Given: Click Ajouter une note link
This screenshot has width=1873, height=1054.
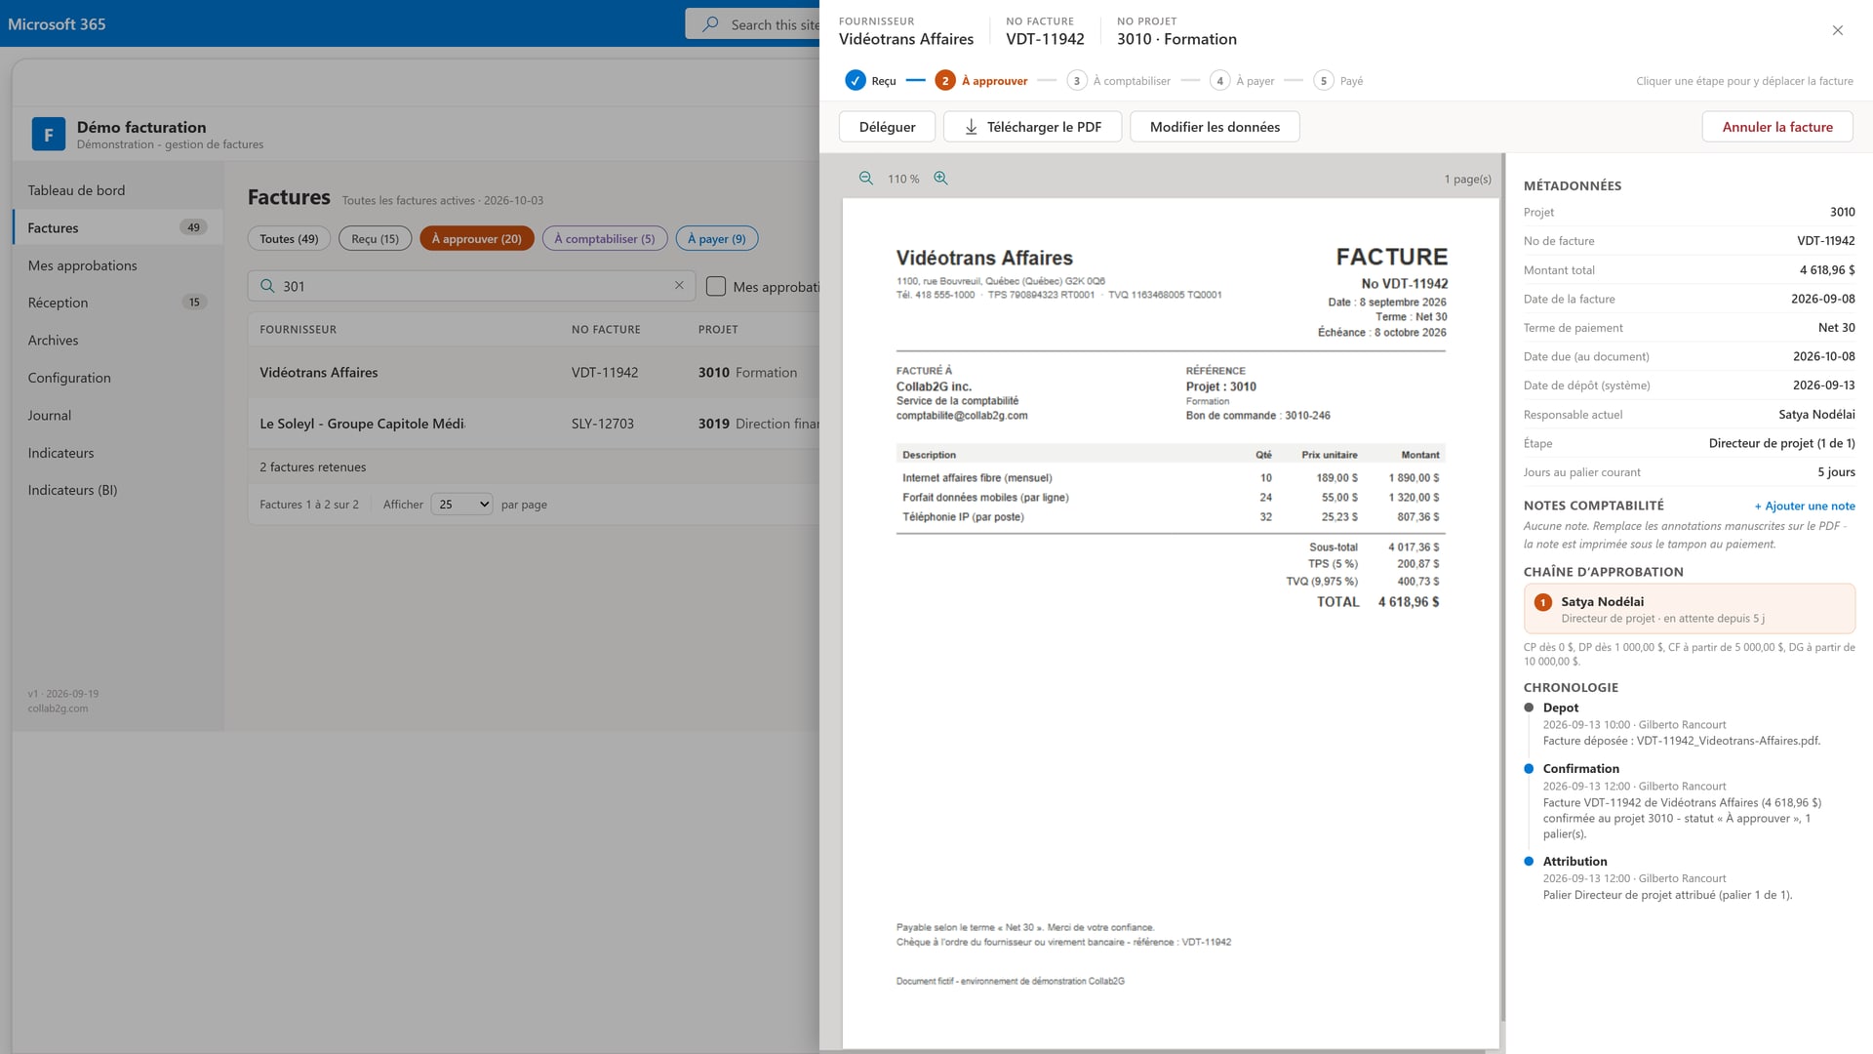Looking at the screenshot, I should click(x=1805, y=506).
